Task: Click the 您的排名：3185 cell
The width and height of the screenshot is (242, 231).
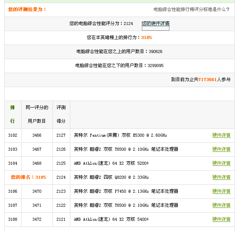Action: [28, 177]
